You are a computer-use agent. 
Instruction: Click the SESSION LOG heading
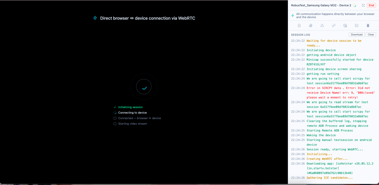pos(301,35)
